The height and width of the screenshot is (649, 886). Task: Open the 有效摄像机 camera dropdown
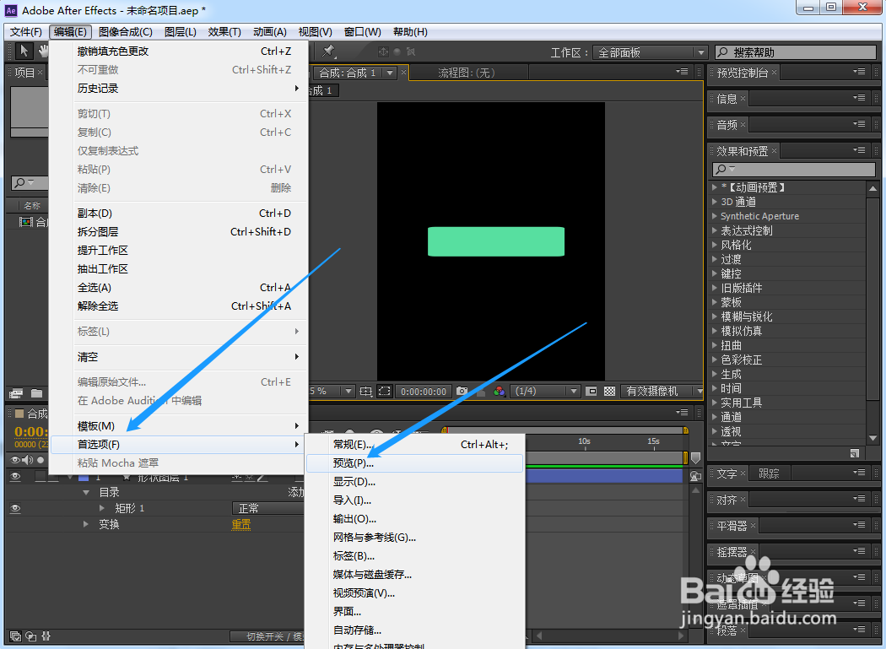pos(662,392)
